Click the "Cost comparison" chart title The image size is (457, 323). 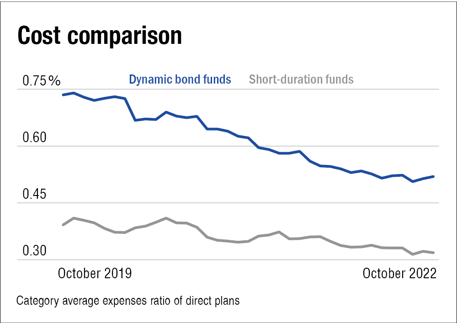point(99,37)
